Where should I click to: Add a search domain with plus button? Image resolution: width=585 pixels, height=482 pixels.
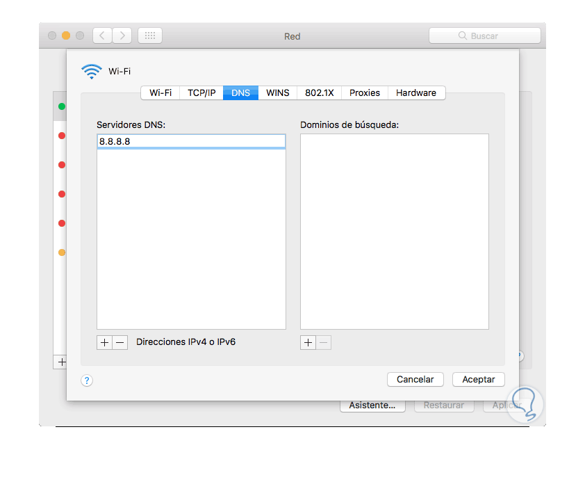click(308, 343)
